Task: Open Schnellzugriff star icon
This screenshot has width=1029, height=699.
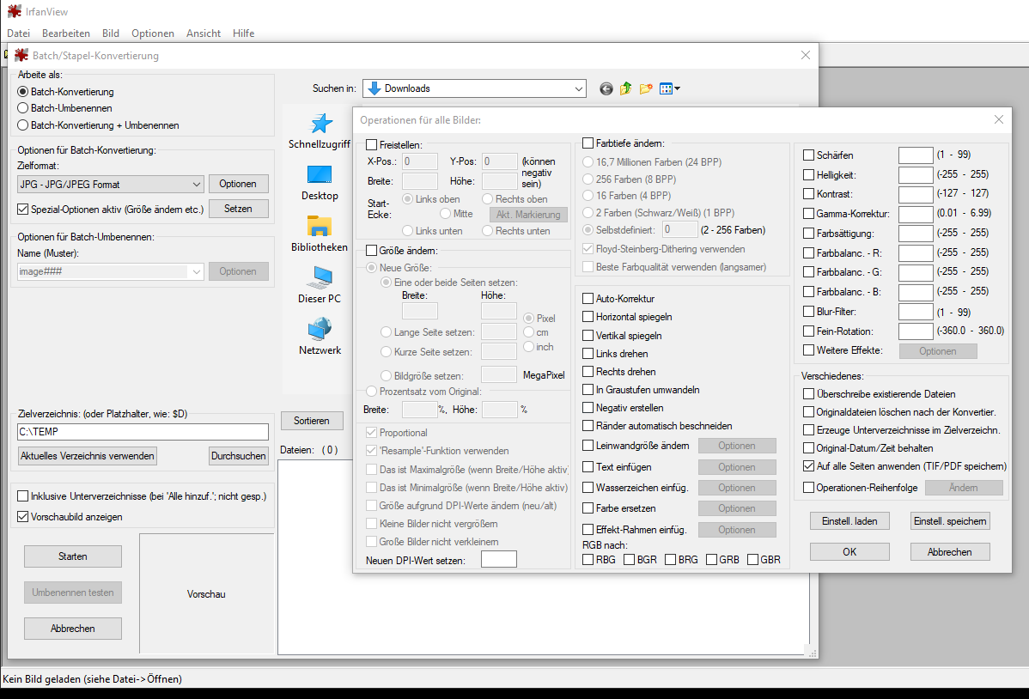Action: tap(320, 124)
